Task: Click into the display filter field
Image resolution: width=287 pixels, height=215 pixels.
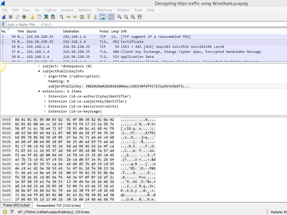Action: [146, 25]
